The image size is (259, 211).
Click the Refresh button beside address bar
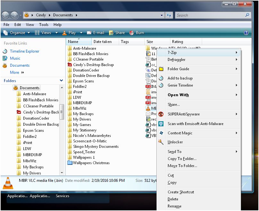pos(169,15)
